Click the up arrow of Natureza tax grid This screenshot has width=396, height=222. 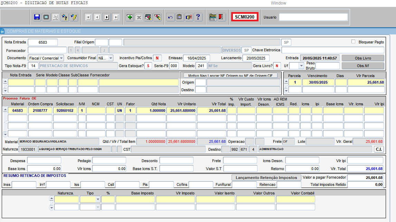(x=51, y=199)
